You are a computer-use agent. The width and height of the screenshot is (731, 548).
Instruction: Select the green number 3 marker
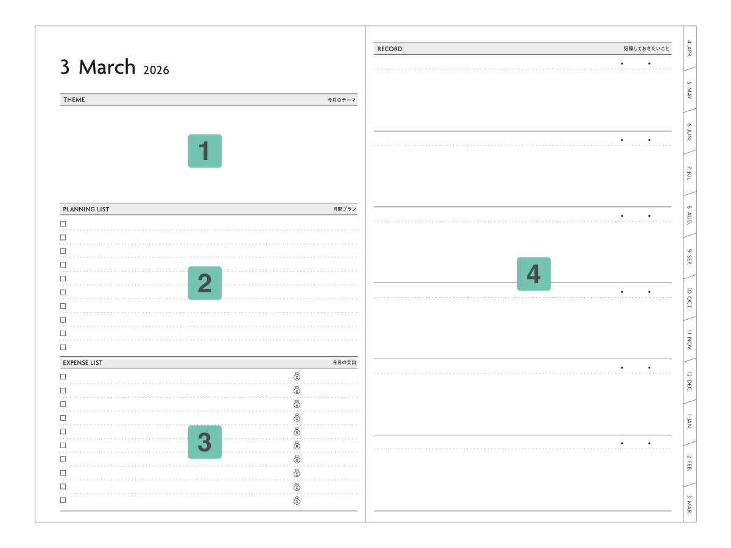(205, 442)
